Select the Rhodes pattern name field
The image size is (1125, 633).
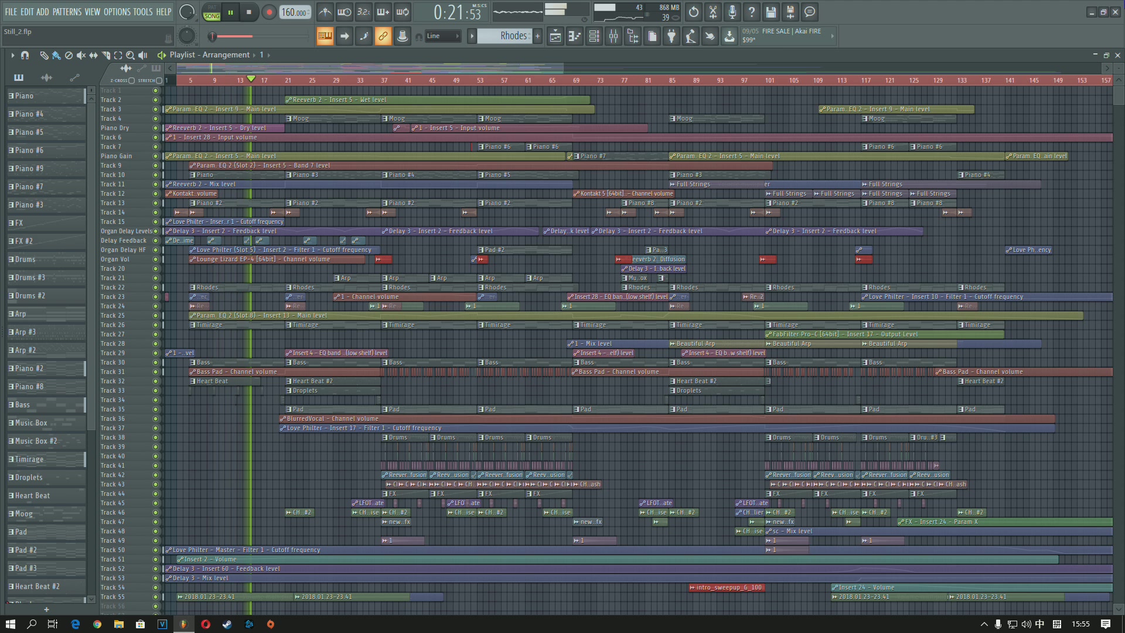[504, 36]
